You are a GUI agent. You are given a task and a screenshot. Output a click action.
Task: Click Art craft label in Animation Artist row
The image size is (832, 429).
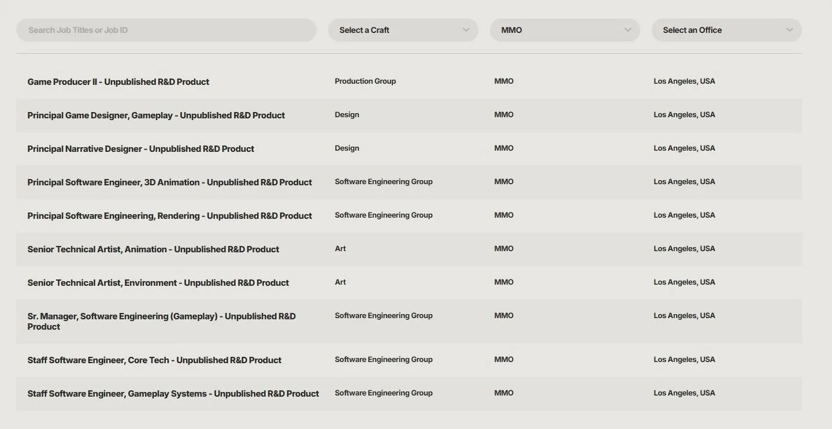coord(340,249)
